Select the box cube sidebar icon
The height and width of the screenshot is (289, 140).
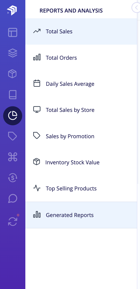click(x=12, y=74)
